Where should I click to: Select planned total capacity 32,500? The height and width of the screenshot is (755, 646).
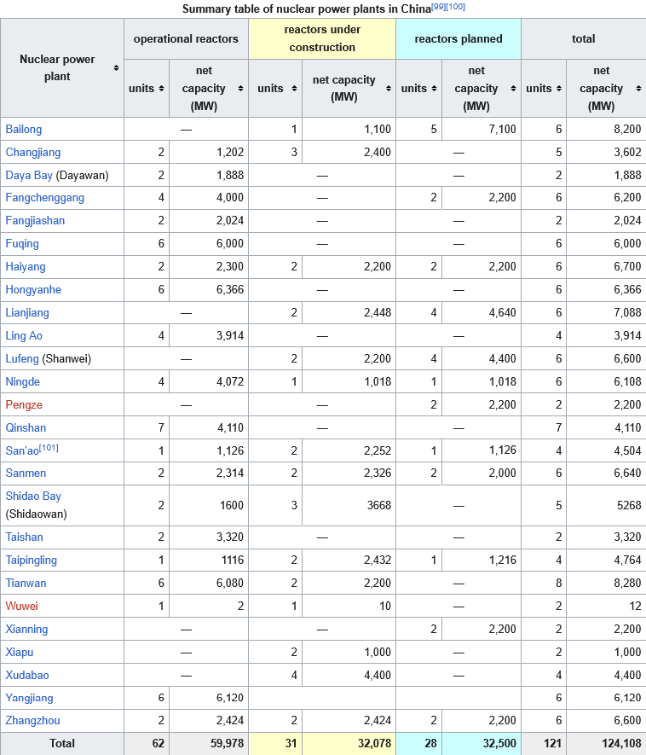[x=499, y=743]
